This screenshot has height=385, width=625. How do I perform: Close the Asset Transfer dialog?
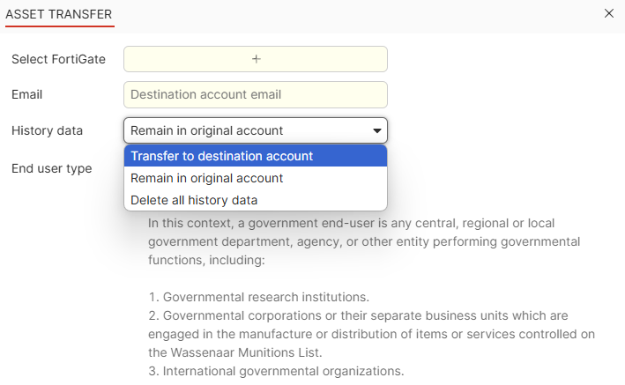(609, 13)
